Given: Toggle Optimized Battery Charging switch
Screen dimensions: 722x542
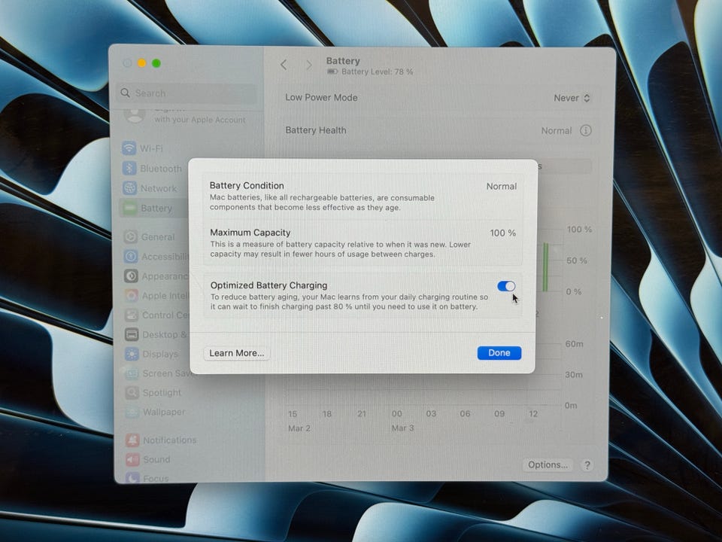Looking at the screenshot, I should tap(506, 286).
